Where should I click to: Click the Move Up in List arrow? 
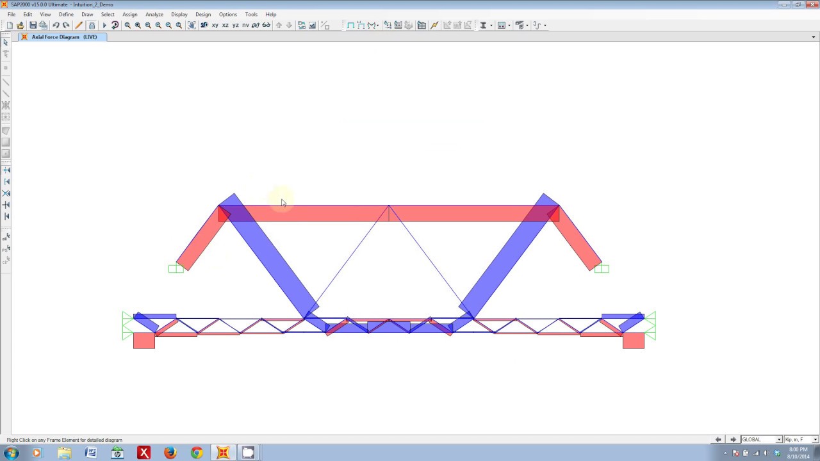point(279,26)
